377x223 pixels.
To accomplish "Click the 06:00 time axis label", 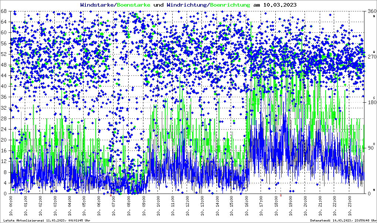I will (99, 206).
